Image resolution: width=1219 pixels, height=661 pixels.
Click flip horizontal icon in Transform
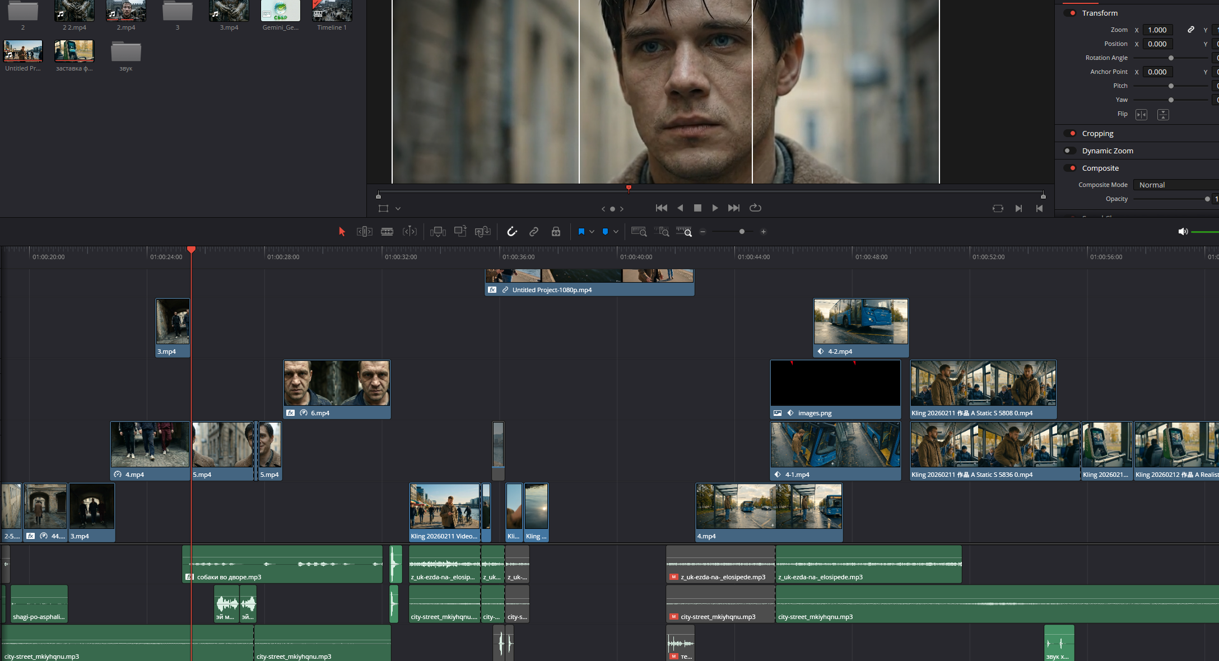pyautogui.click(x=1141, y=115)
